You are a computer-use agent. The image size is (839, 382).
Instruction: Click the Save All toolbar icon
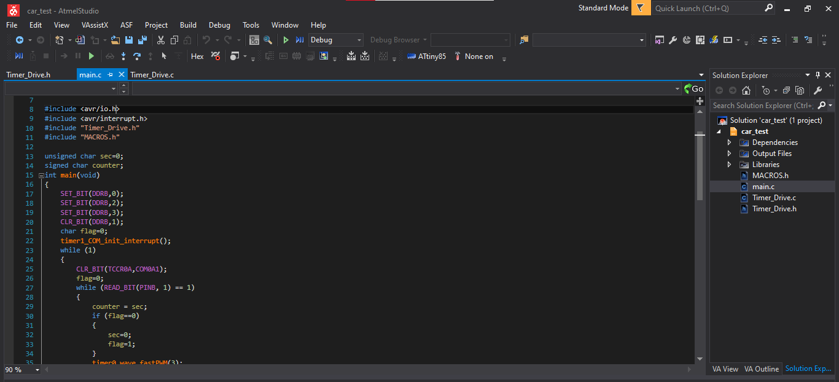pos(142,40)
